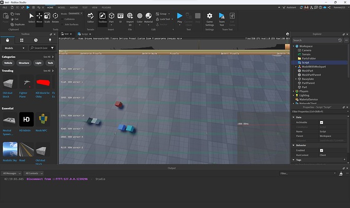Toggle the Toolbox button in ribbon
This screenshot has width=350, height=208.
(x=102, y=18)
